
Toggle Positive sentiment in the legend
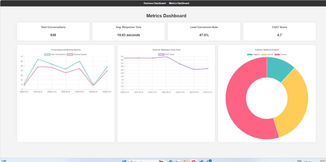point(281,54)
